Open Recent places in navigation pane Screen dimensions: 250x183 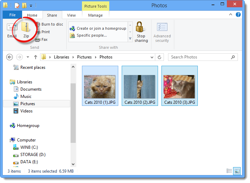pos(29,67)
